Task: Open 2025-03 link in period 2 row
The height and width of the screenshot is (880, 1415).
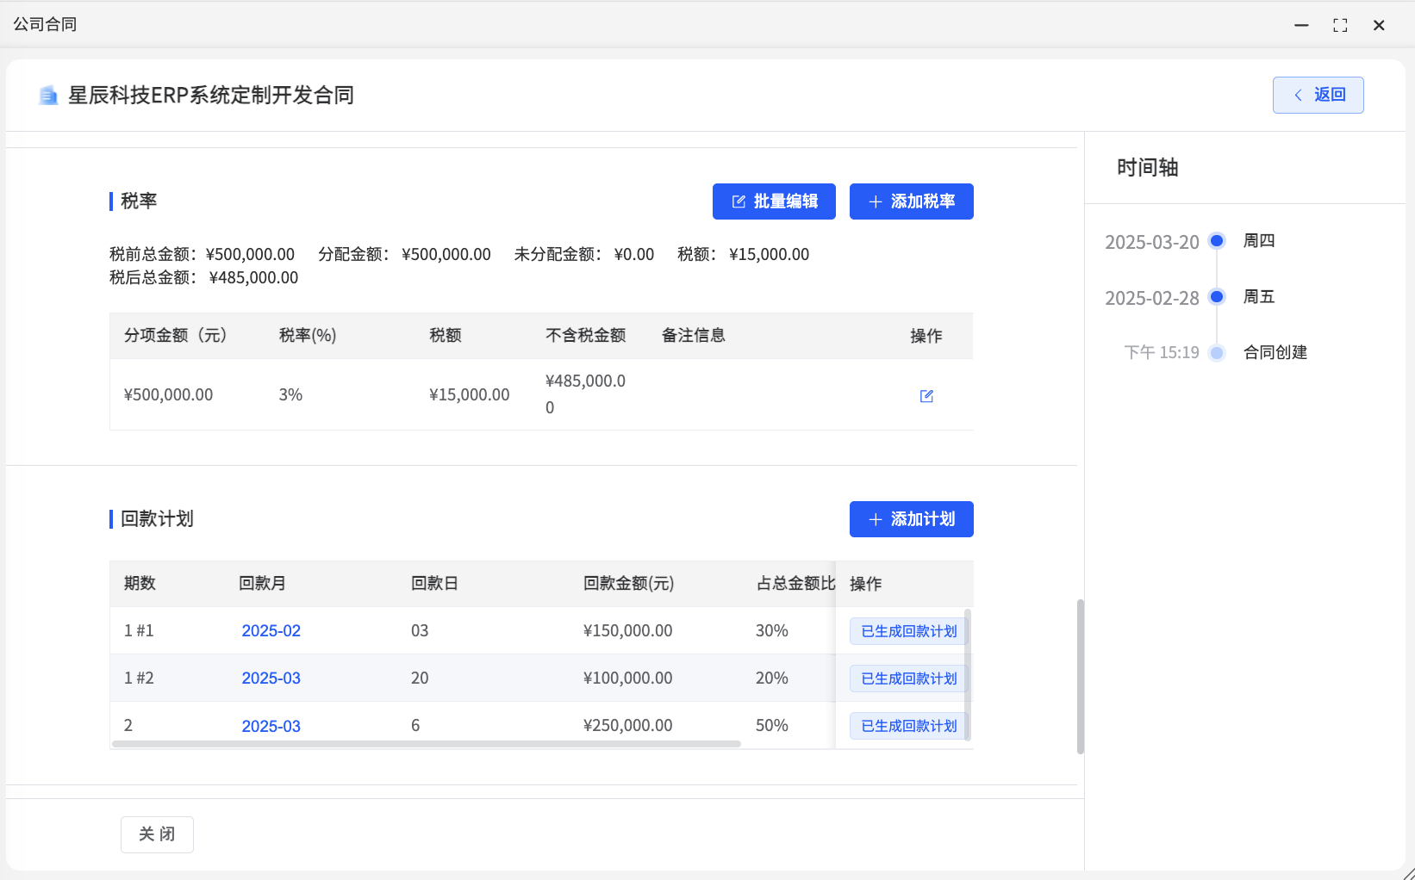Action: [x=271, y=727]
